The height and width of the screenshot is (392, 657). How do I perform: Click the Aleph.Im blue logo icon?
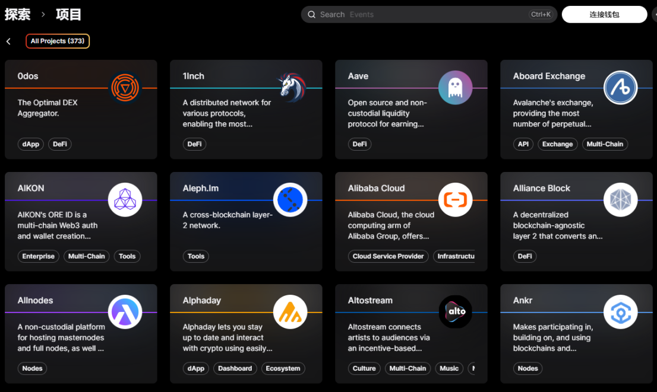[x=290, y=200]
